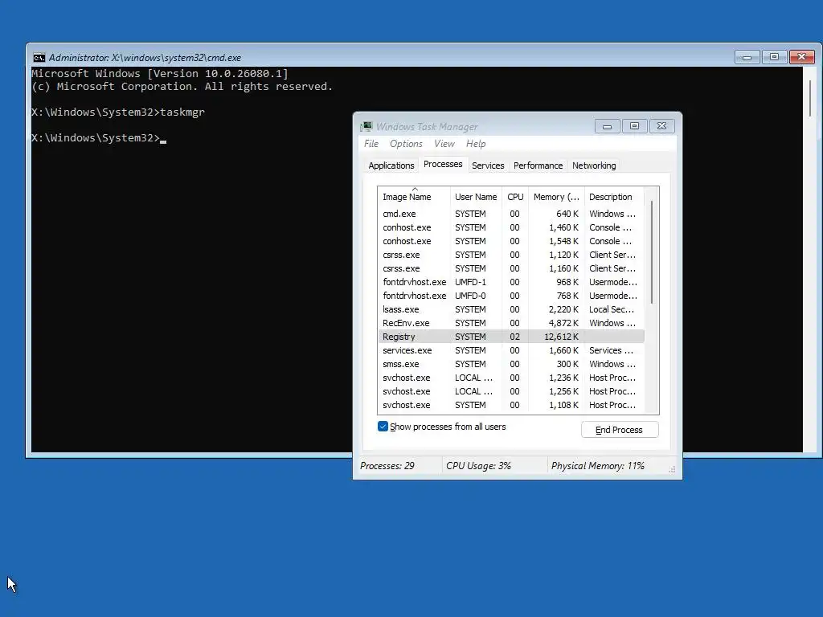This screenshot has height=617, width=823.
Task: Click the cmd.exe window vertical scrollbar
Action: [x=810, y=97]
